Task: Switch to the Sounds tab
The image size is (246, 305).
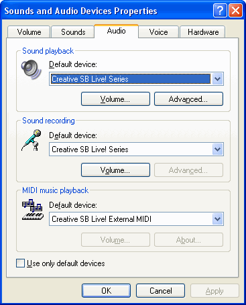Action: [x=73, y=32]
